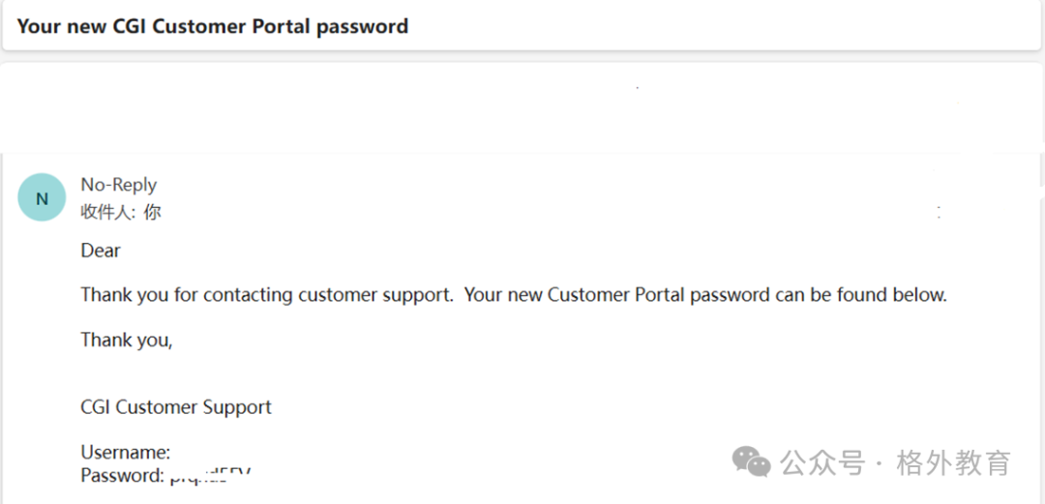
Task: Click the 格外教育 watermark text
Action: tap(954, 462)
